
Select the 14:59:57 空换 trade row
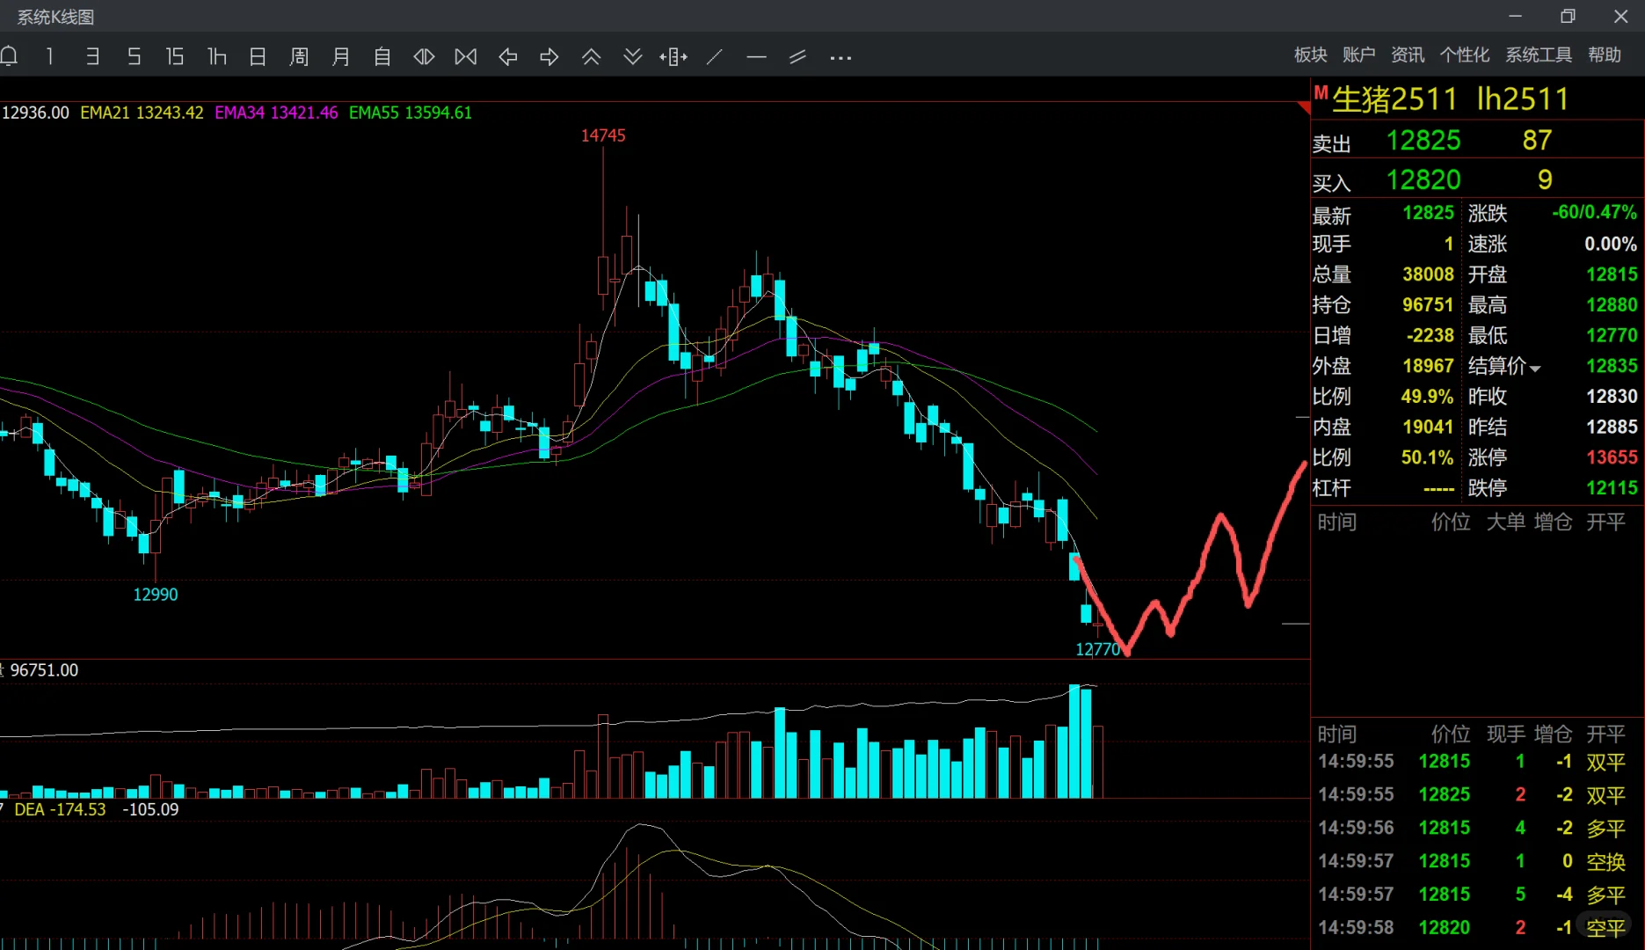[x=1476, y=862]
